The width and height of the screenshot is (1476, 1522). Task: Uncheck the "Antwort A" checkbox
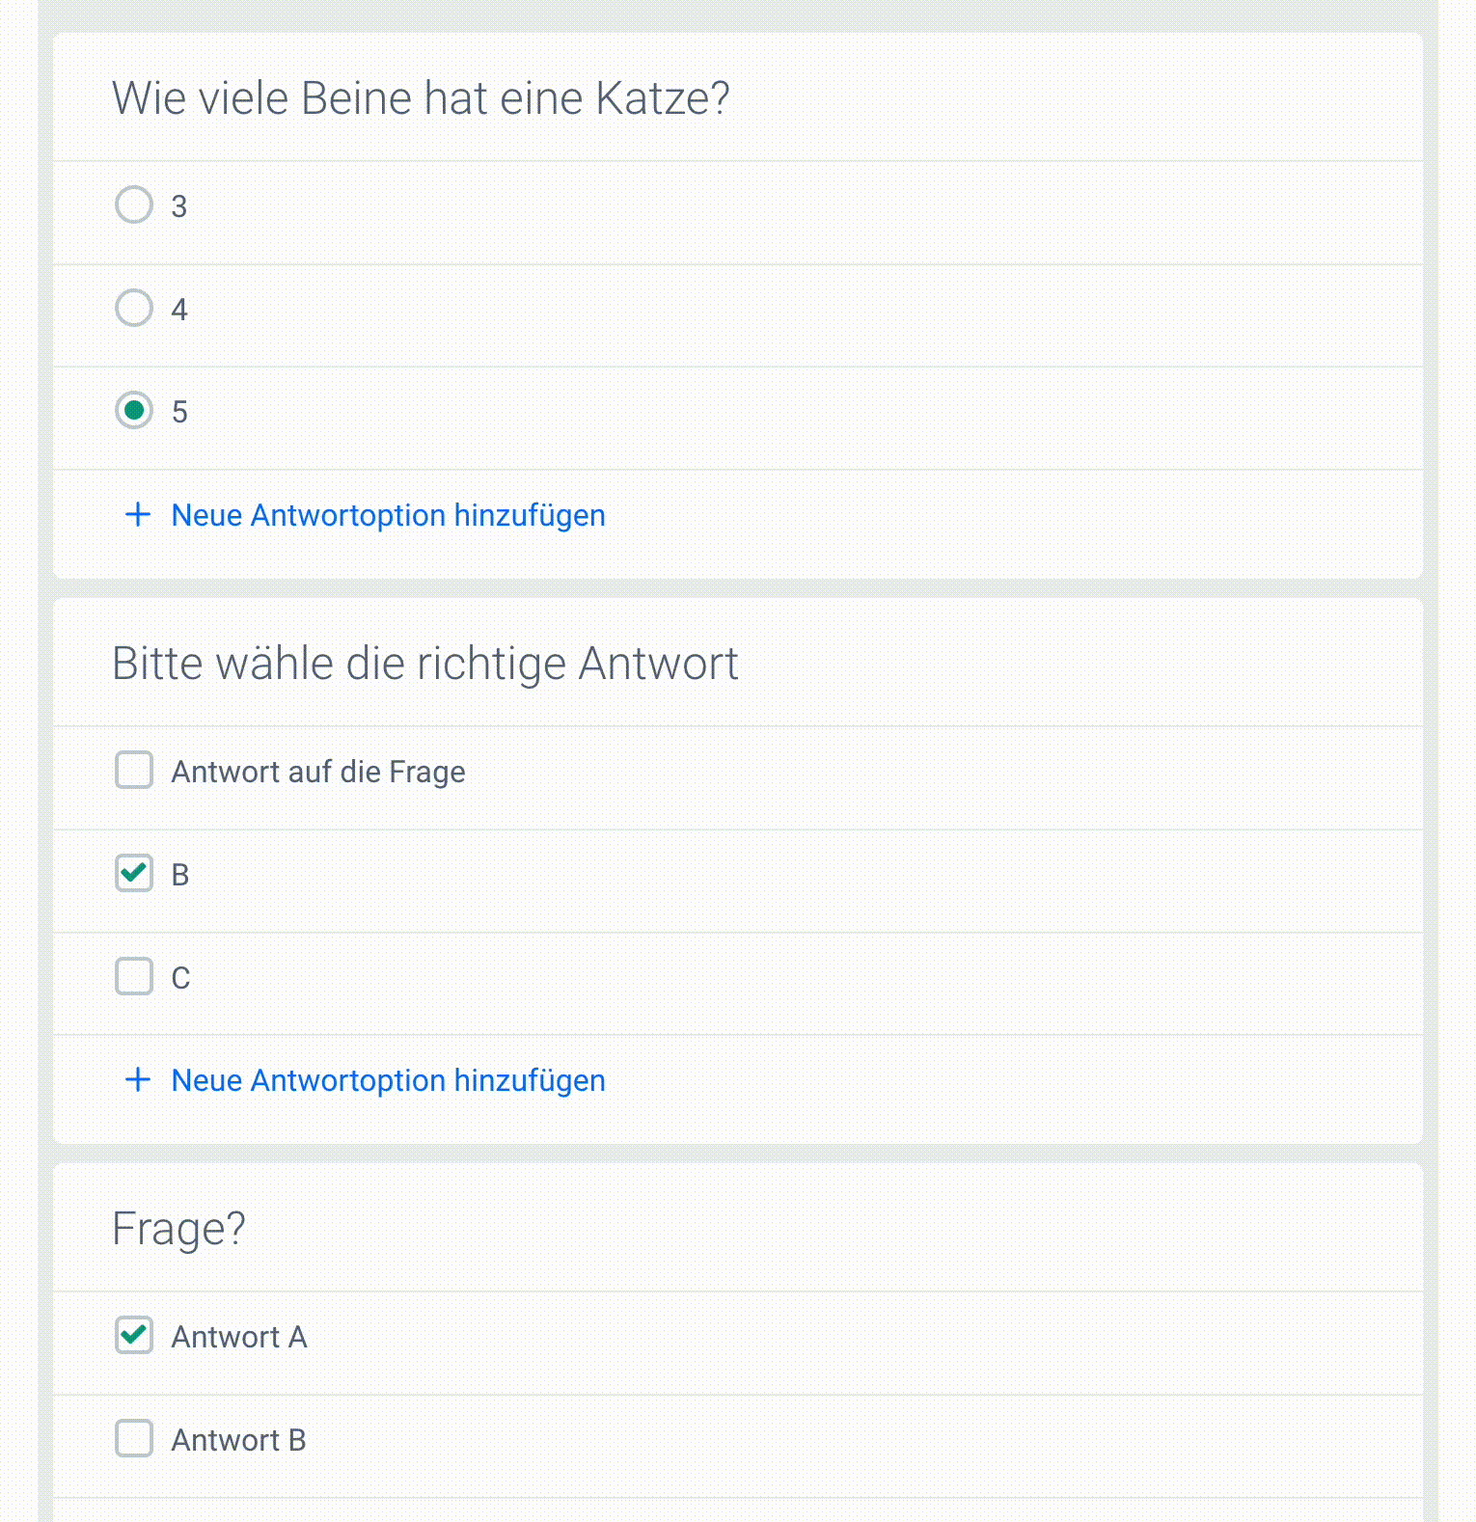134,1336
